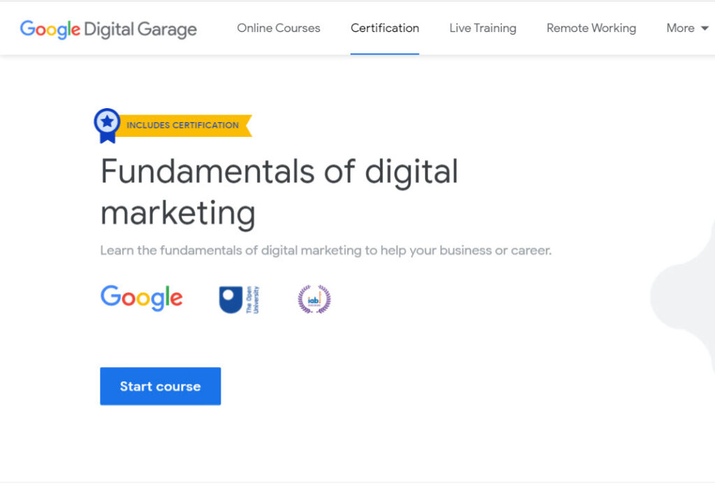715x492 pixels.
Task: Open the Online Courses menu item
Action: click(x=279, y=28)
